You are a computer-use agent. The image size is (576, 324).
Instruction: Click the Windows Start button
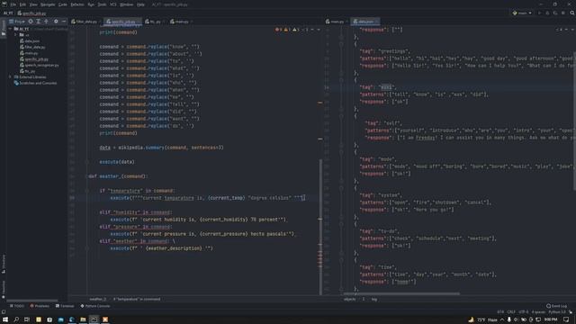click(5, 319)
